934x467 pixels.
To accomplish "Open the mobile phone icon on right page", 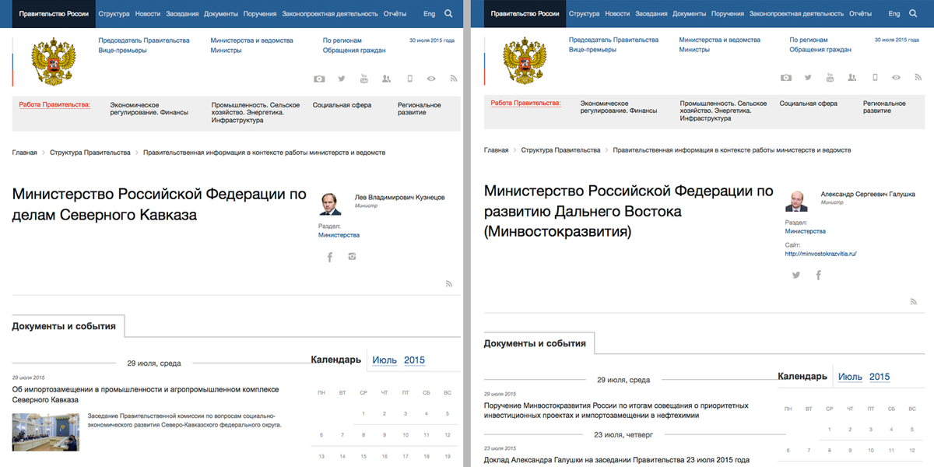I will click(x=875, y=77).
